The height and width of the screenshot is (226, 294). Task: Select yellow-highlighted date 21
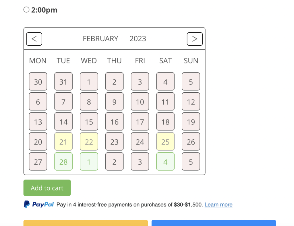tap(63, 141)
